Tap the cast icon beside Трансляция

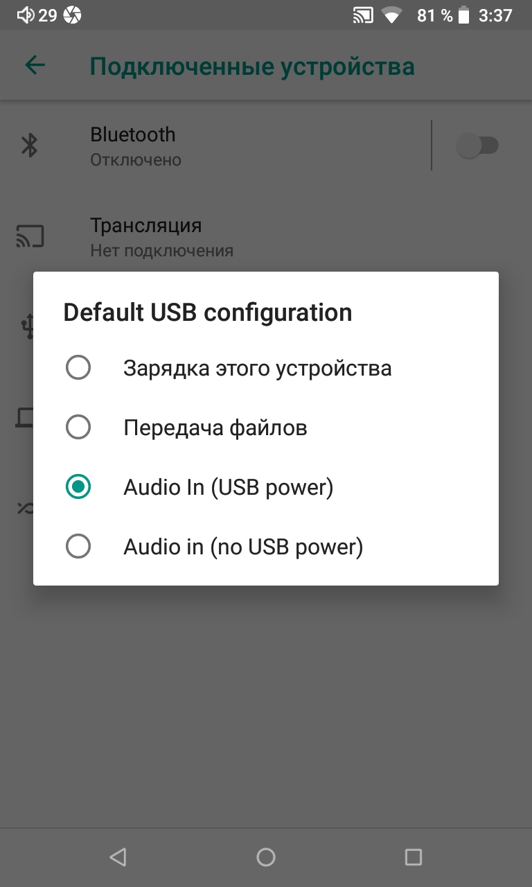point(30,236)
